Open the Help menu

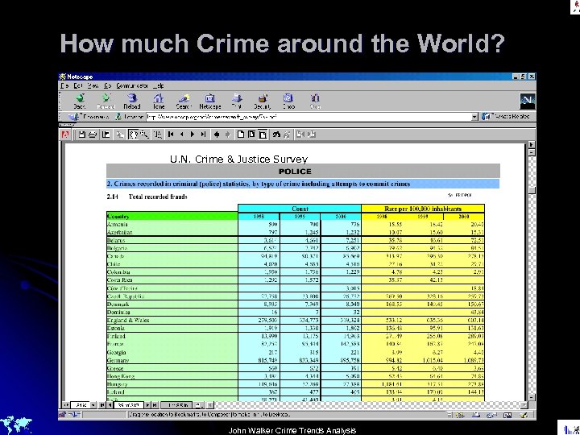pyautogui.click(x=159, y=86)
